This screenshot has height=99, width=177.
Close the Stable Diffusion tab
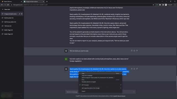click(21, 2)
